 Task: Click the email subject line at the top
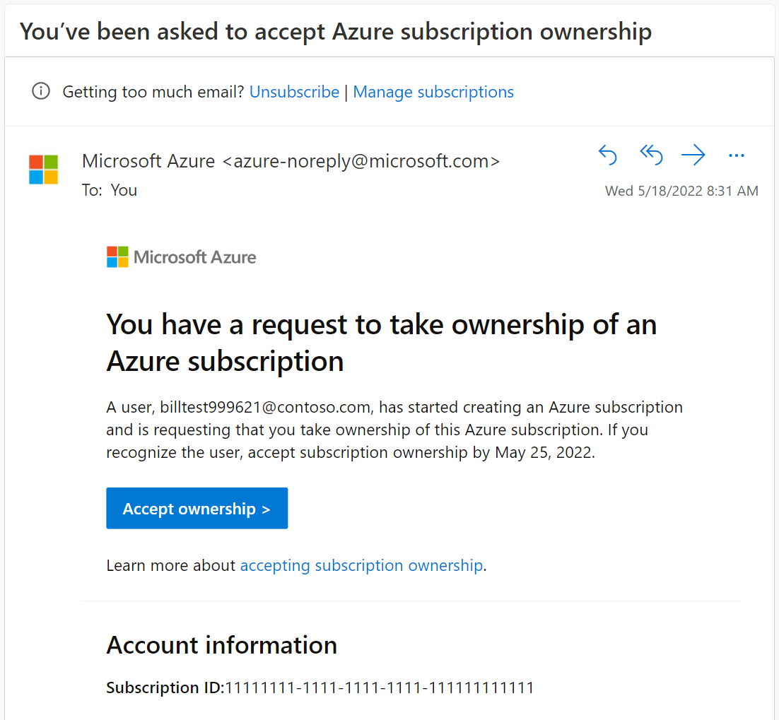(336, 31)
